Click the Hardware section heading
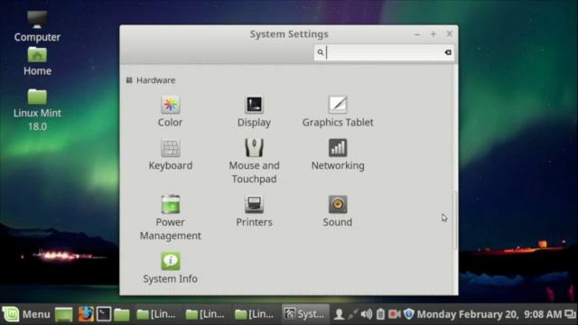The width and height of the screenshot is (578, 325). [x=155, y=80]
